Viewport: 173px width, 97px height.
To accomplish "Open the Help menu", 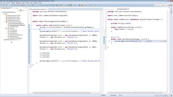I will 40,3.
